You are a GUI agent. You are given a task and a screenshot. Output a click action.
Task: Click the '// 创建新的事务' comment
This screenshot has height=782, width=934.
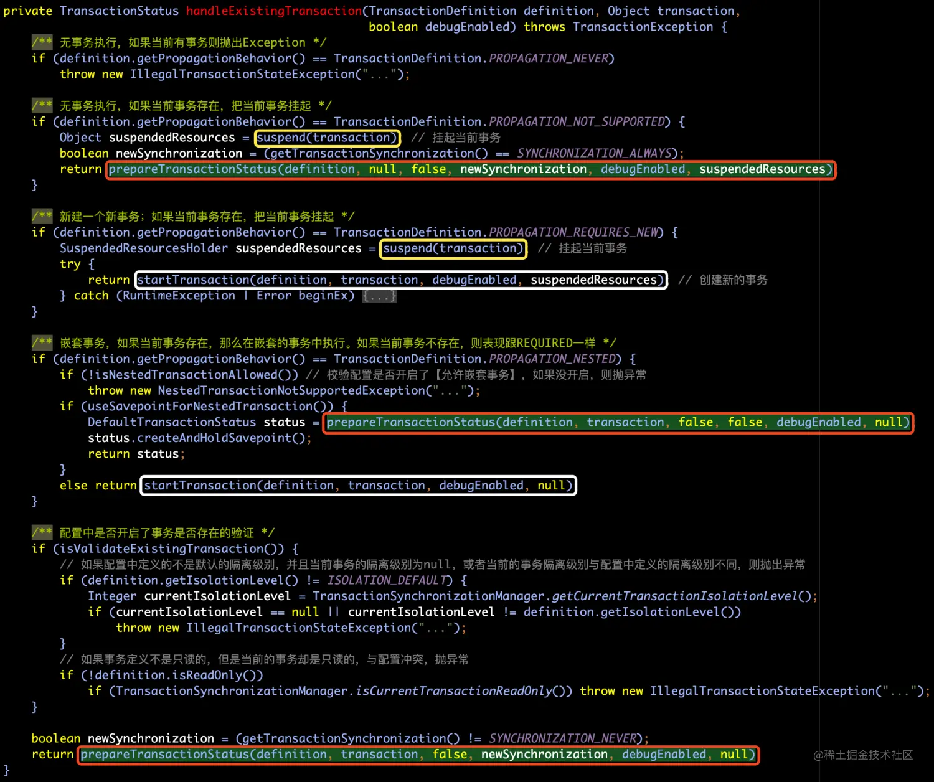click(x=723, y=280)
